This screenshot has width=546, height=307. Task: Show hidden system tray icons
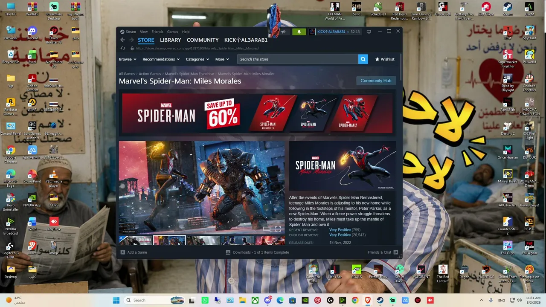[x=482, y=300]
